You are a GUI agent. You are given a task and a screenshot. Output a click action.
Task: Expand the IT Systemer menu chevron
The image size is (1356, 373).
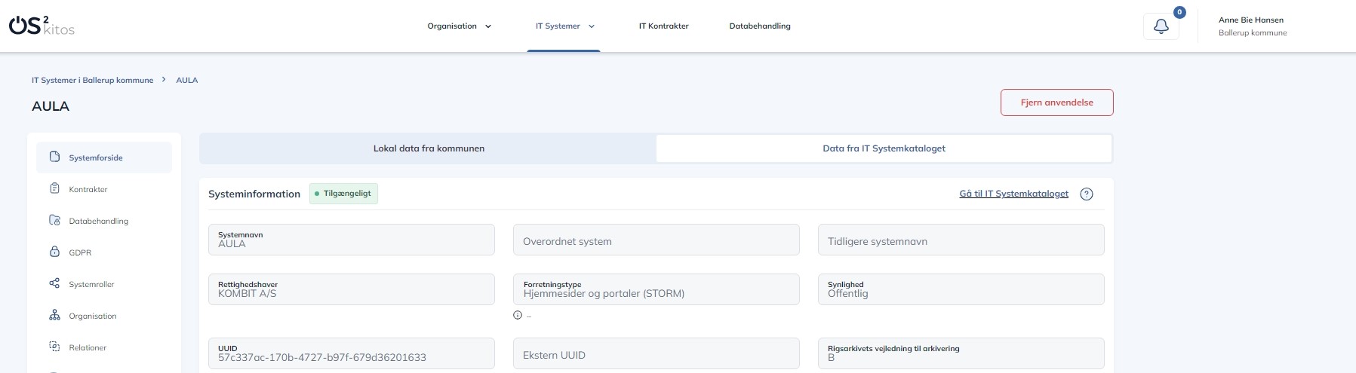click(592, 26)
